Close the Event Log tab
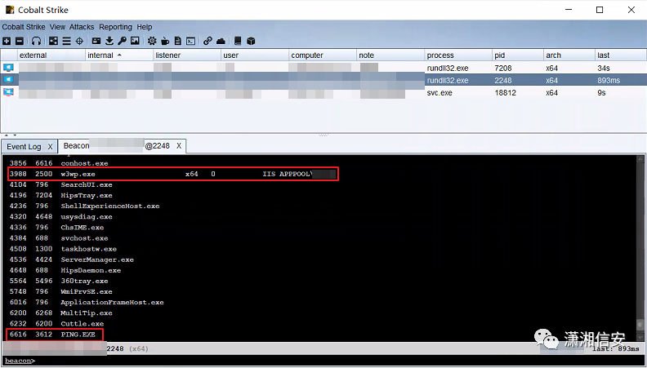This screenshot has height=368, width=647. click(x=50, y=146)
